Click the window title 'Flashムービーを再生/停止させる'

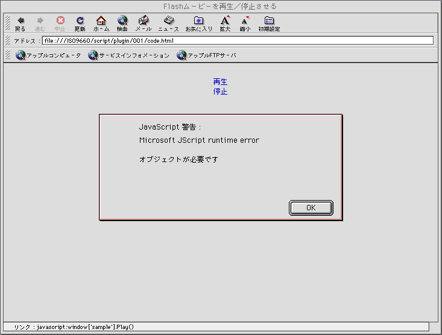(220, 7)
